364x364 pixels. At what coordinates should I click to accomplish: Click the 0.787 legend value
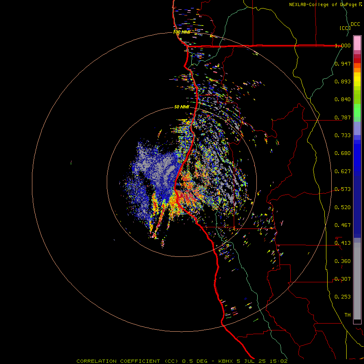343,117
